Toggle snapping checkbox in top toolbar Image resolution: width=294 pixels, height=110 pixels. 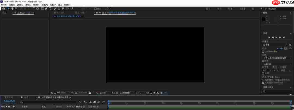pos(95,9)
